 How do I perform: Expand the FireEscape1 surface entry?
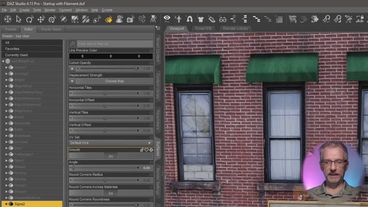6,155
